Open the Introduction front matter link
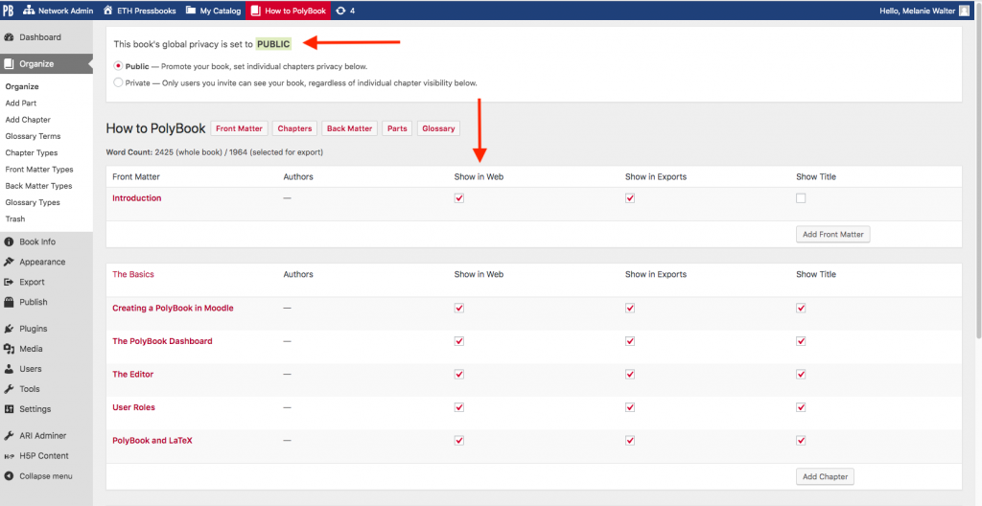982x506 pixels. point(136,197)
